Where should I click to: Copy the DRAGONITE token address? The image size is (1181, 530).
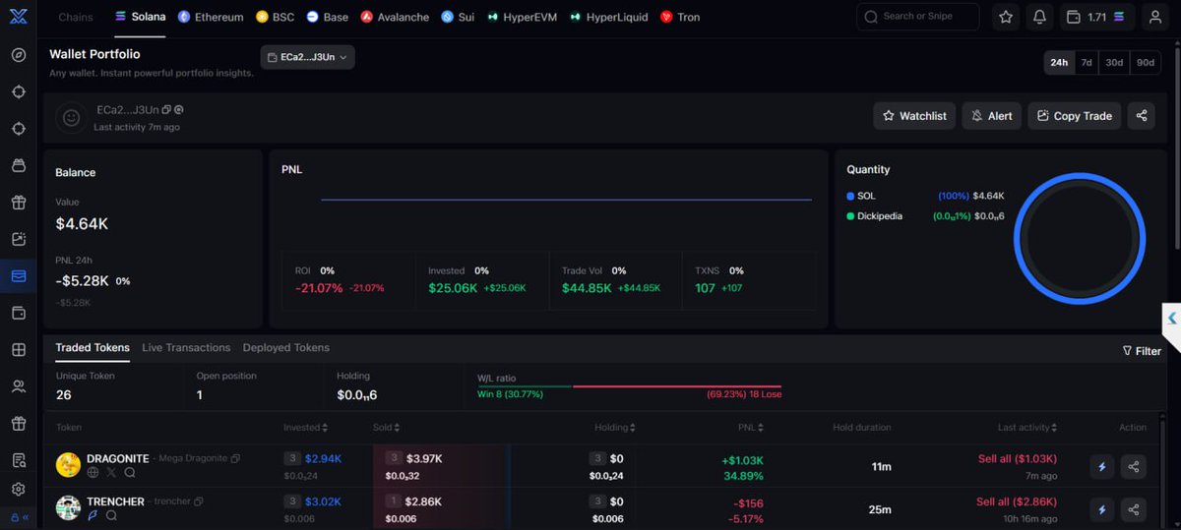(235, 459)
